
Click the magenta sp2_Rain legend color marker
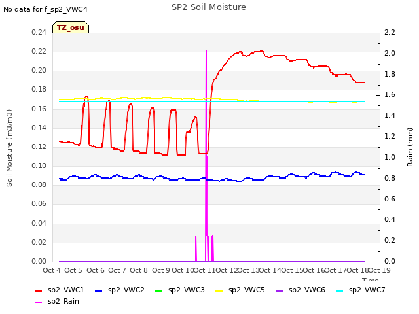pos(39,302)
